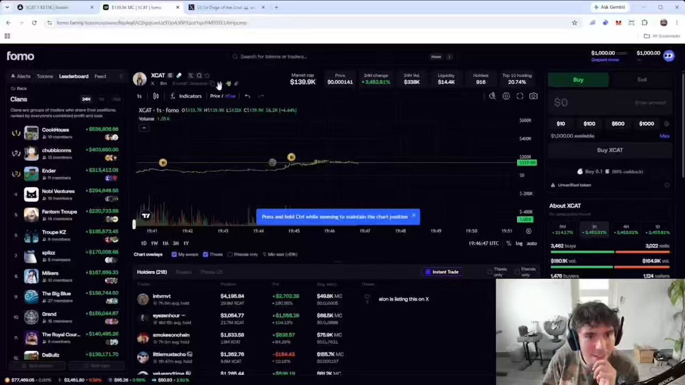
Task: Enable Friends only holders filter
Action: pyautogui.click(x=517, y=271)
